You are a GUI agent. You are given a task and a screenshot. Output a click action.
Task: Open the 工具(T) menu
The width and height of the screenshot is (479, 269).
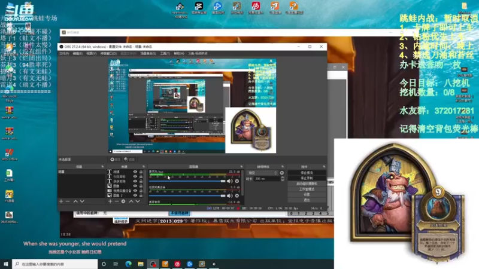pos(165,53)
